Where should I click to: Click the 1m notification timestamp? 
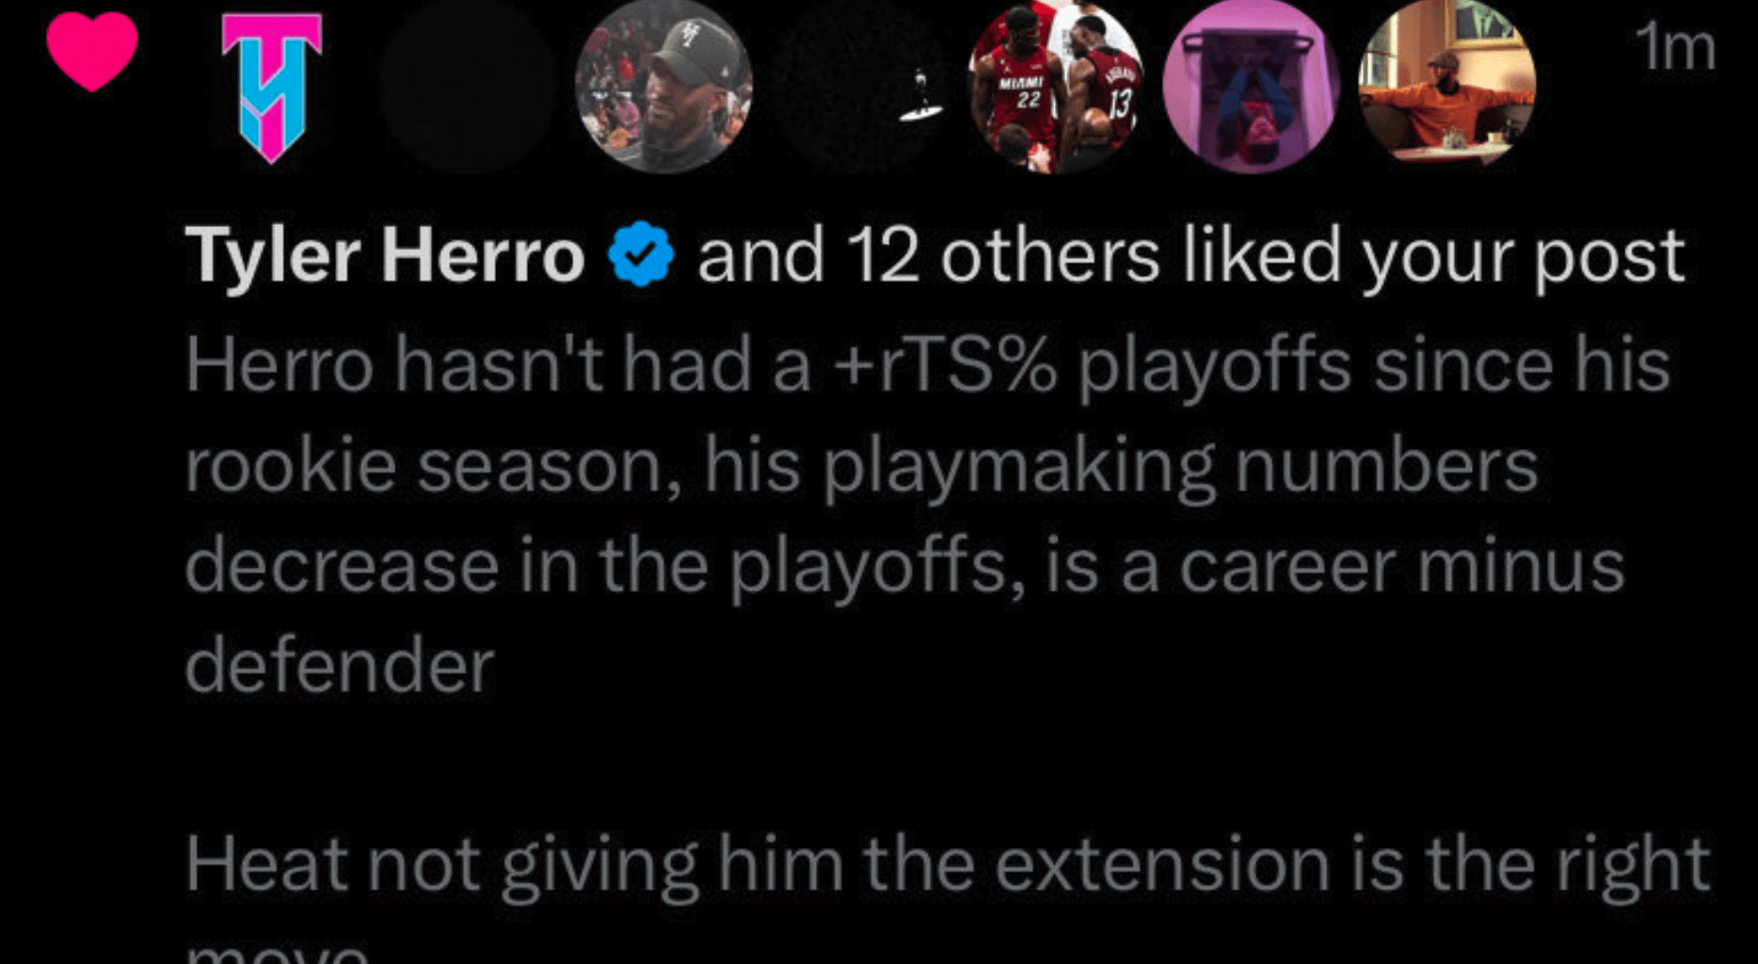(x=1675, y=47)
